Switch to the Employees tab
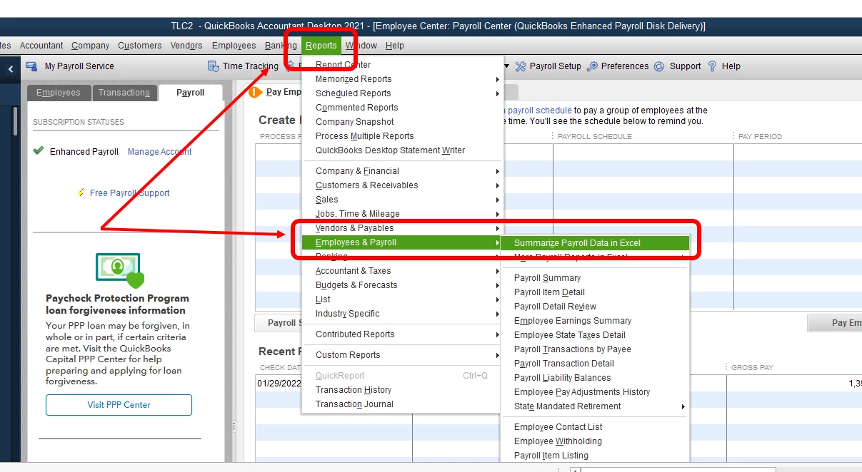This screenshot has height=472, width=862. (59, 93)
